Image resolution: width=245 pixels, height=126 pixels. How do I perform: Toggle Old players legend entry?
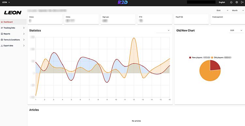[x=221, y=58]
